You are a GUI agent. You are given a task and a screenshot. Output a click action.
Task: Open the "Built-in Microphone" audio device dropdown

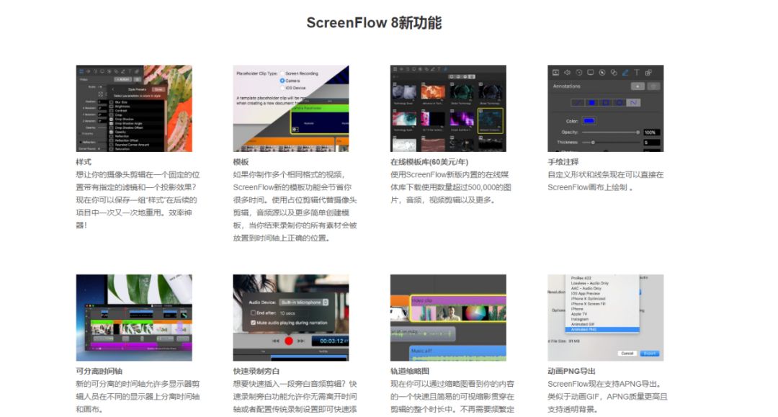click(x=303, y=302)
